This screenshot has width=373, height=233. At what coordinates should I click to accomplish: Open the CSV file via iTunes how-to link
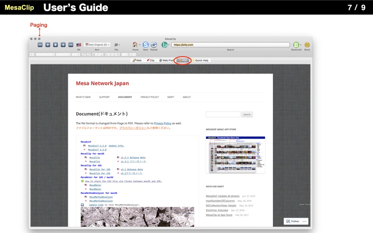[123, 181]
